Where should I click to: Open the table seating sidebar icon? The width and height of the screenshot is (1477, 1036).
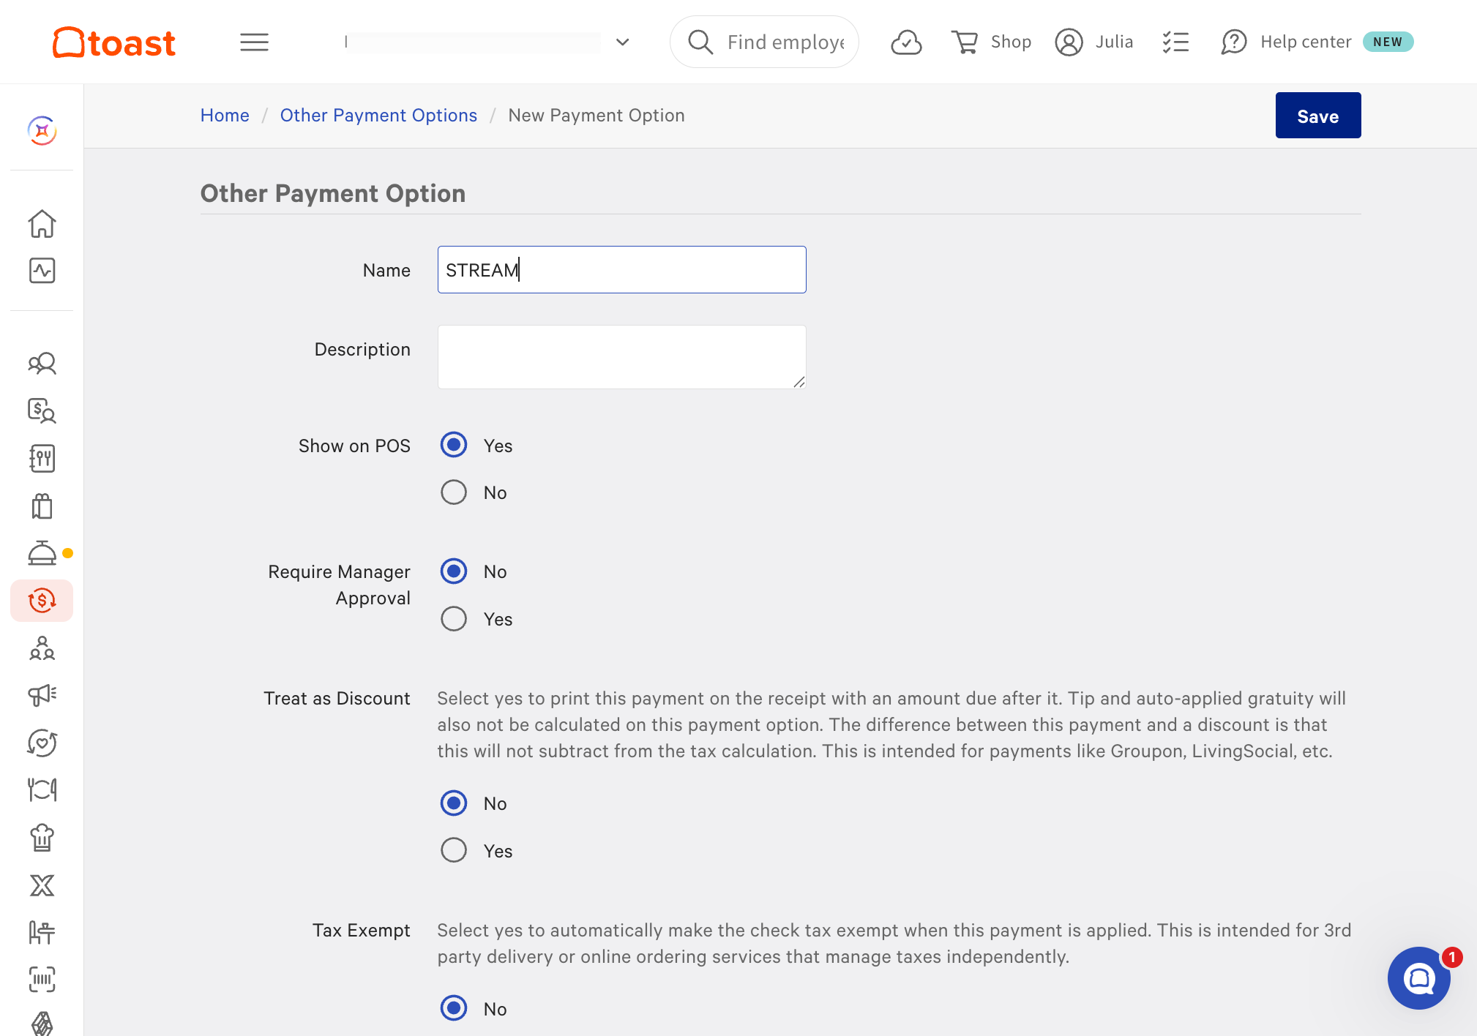(x=42, y=932)
